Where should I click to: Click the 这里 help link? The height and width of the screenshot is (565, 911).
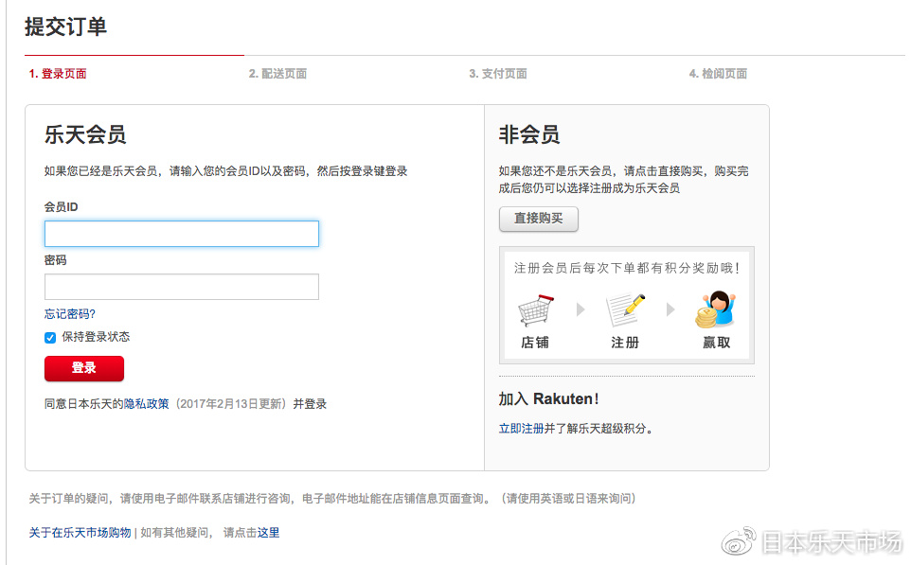point(268,533)
